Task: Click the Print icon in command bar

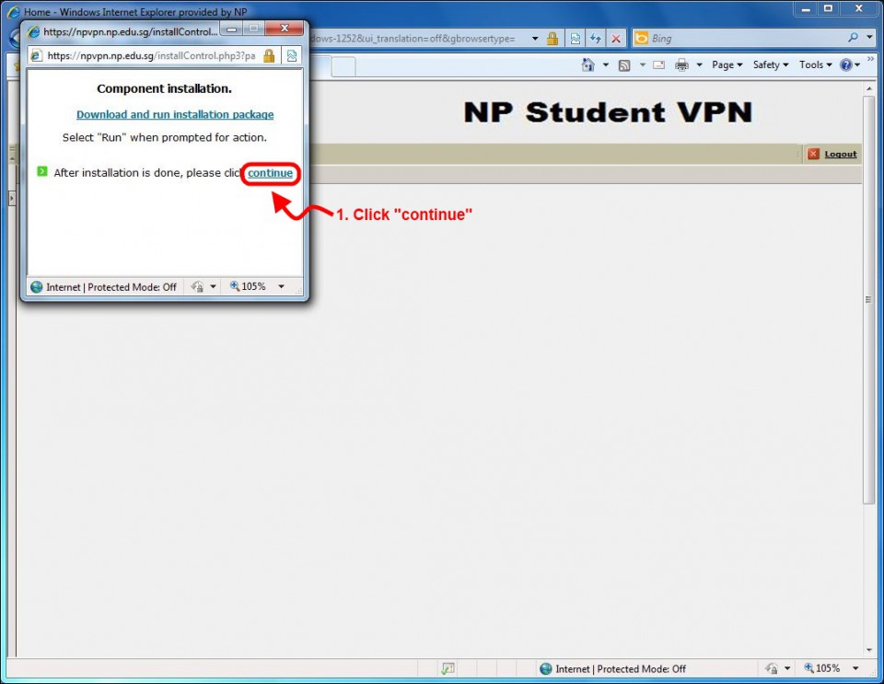Action: click(x=681, y=65)
